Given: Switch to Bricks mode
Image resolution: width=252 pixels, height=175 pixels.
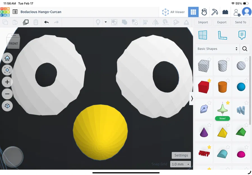Looking at the screenshot, I should (x=225, y=12).
